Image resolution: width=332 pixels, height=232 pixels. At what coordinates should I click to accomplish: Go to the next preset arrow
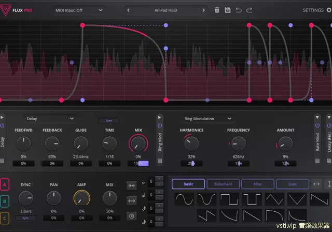203,10
